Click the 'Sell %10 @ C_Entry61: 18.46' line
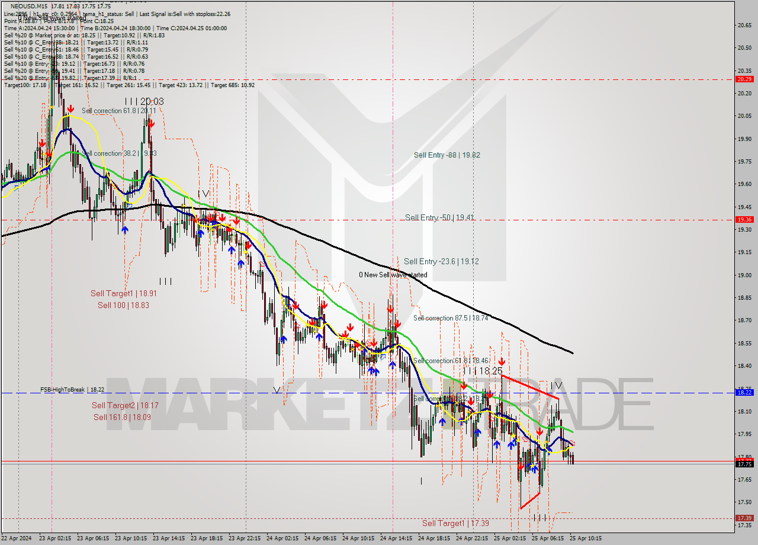758x545 pixels. [x=75, y=49]
